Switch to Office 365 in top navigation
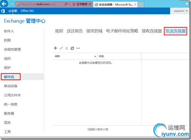The height and width of the screenshot is (140, 191). pos(27,11)
